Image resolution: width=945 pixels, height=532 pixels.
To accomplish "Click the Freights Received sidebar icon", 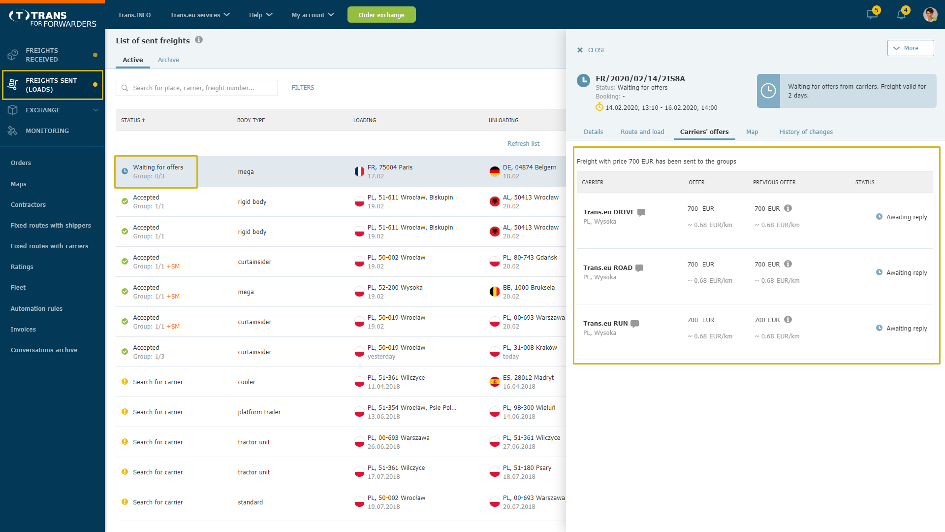I will (13, 55).
